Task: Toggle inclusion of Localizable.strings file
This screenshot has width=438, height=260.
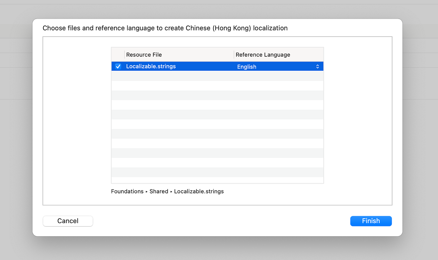Action: click(x=118, y=66)
